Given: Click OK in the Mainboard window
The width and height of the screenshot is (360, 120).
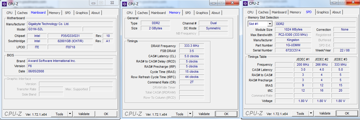Looking at the screenshot, I should click(106, 114).
